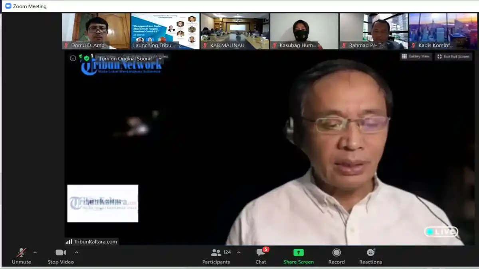
Task: Select Launching Tribu participant thumbnail
Action: tap(166, 31)
